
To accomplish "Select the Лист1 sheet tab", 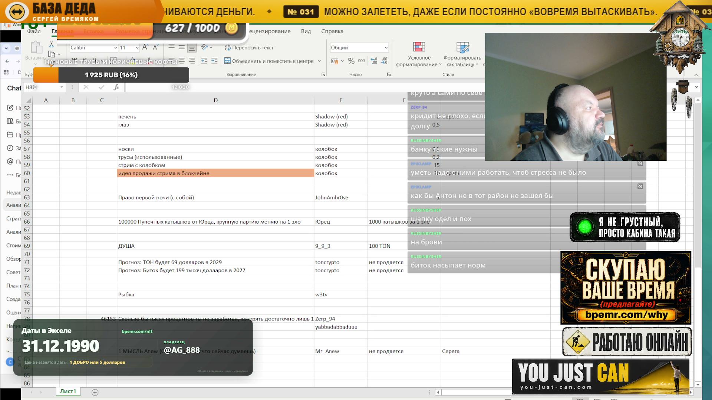I will pyautogui.click(x=68, y=391).
